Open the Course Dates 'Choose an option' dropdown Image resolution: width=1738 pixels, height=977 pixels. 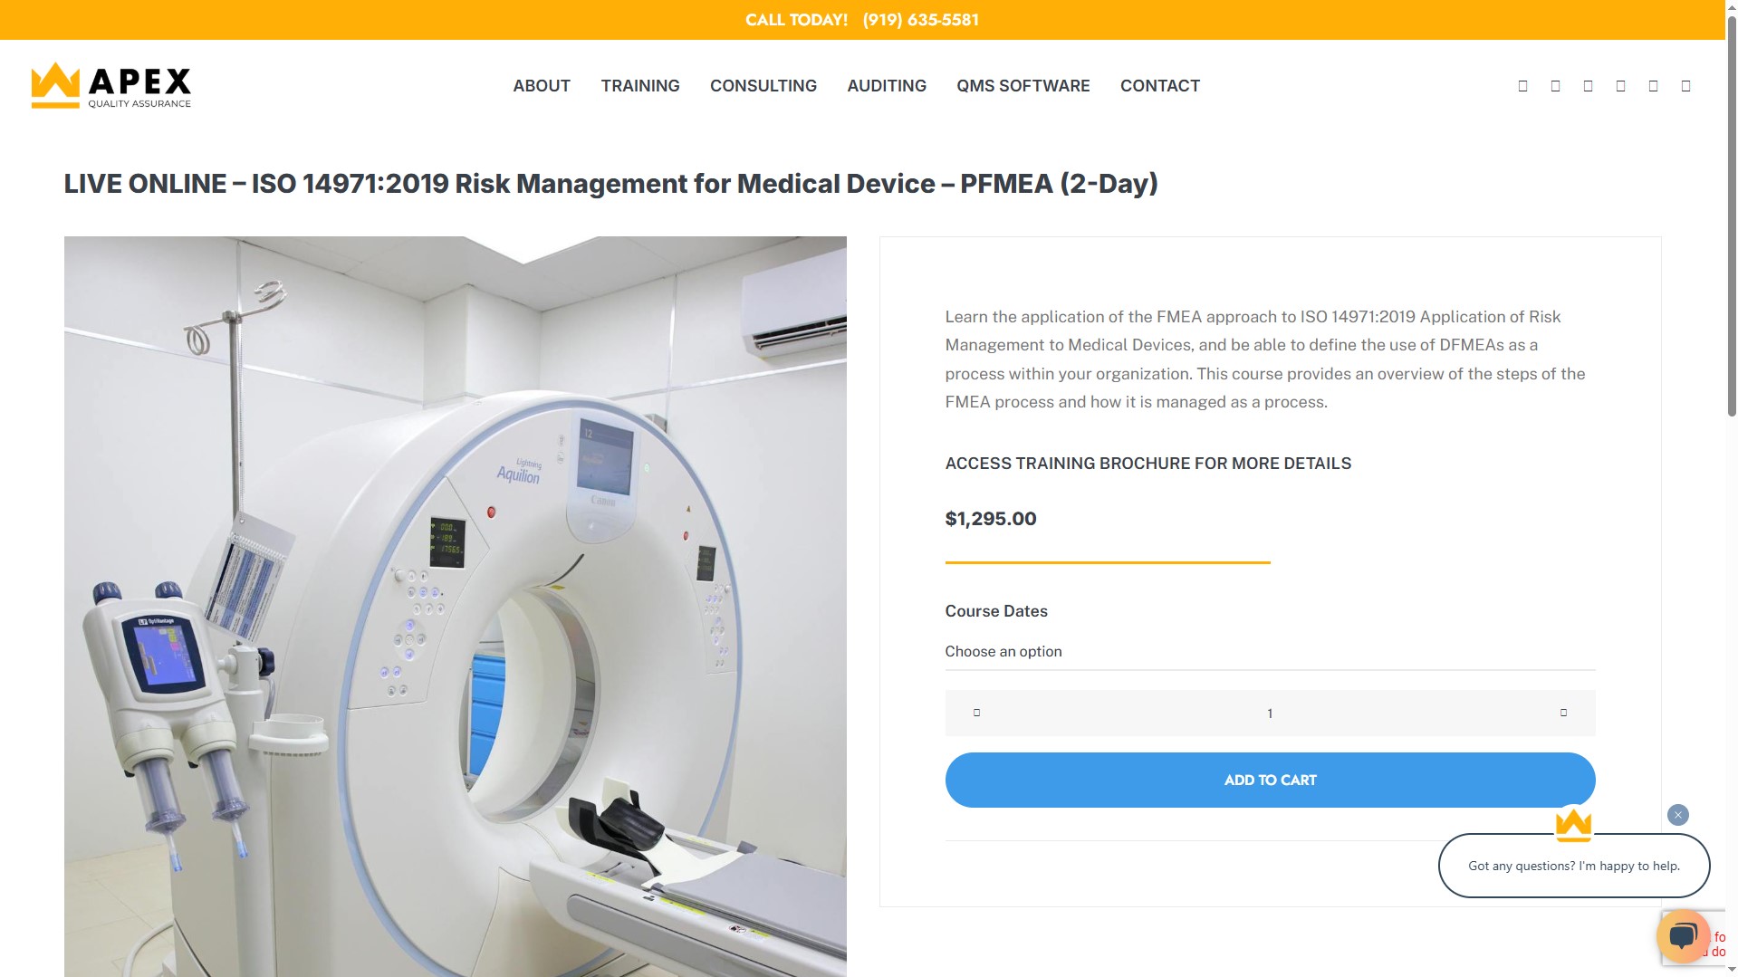click(x=1270, y=652)
